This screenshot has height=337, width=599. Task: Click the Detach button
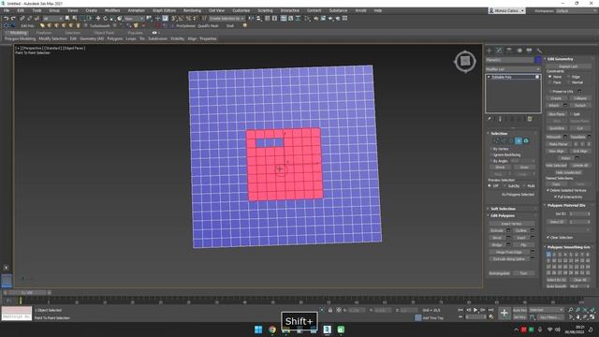point(580,106)
